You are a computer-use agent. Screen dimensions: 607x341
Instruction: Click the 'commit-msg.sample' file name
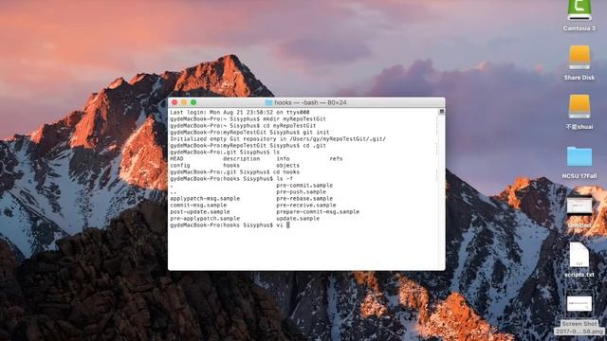(x=198, y=205)
